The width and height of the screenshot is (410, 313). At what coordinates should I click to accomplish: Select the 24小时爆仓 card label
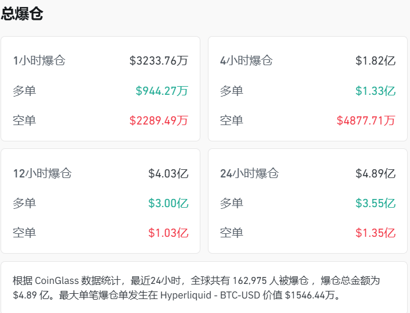pos(249,173)
